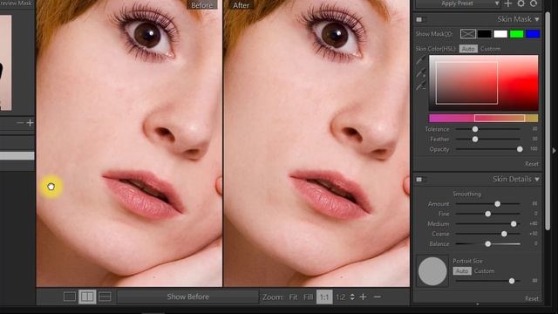This screenshot has height=314, width=558.
Task: Click the Show Before button
Action: (x=188, y=297)
